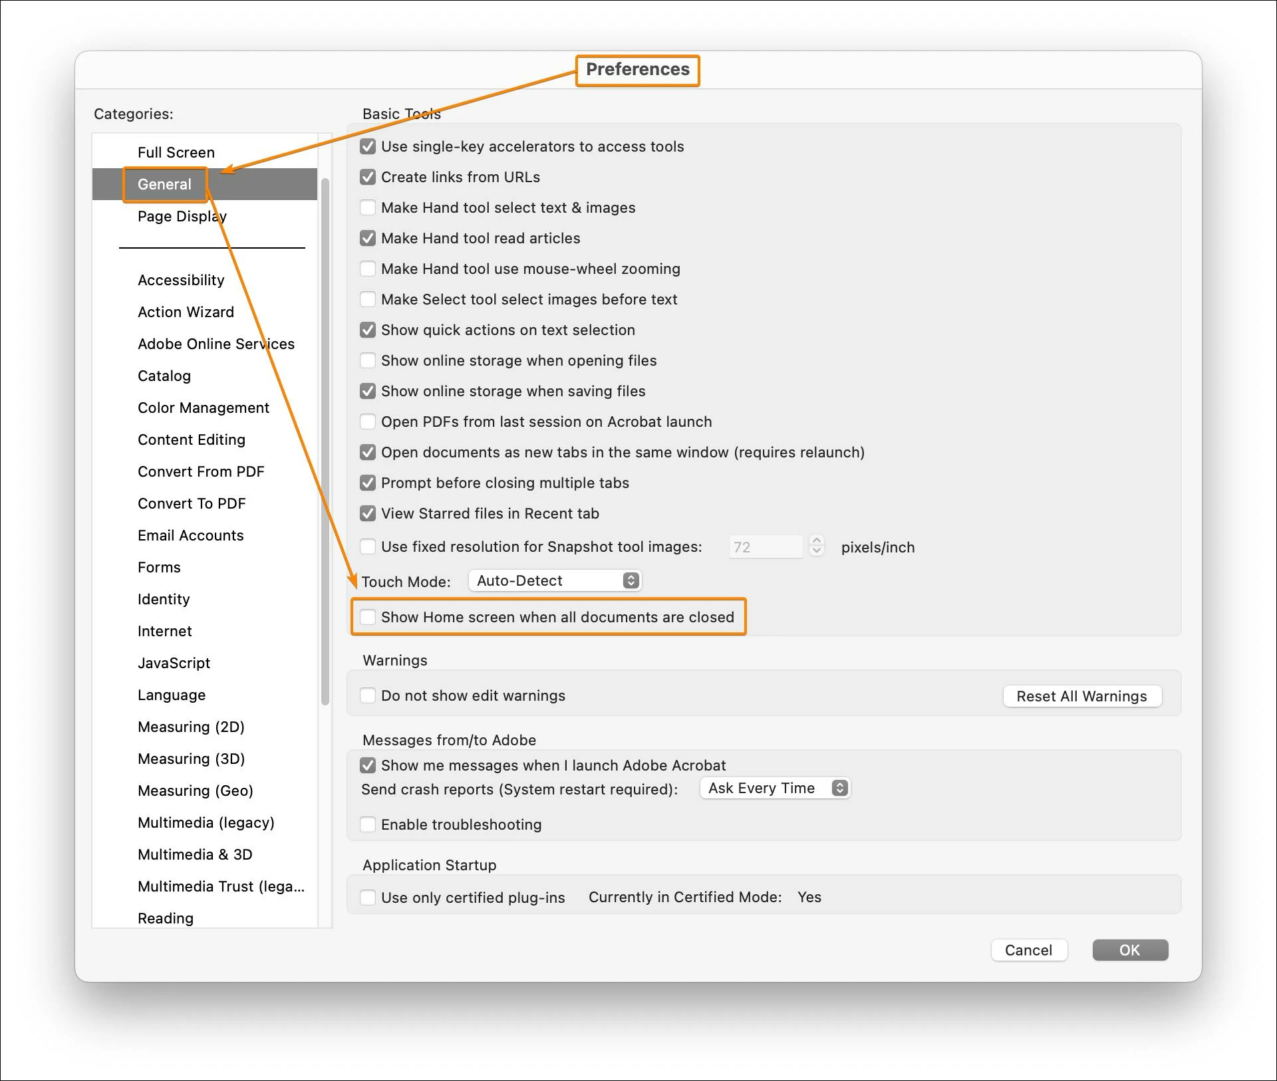Click the Categories list scrollbar
The height and width of the screenshot is (1081, 1277).
click(325, 441)
